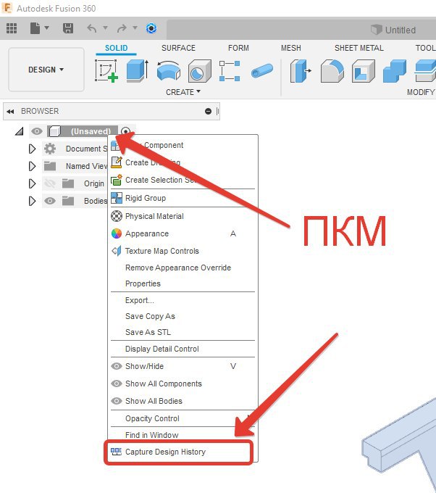
Task: Collapse the Browser panel double arrows
Action: pyautogui.click(x=10, y=112)
